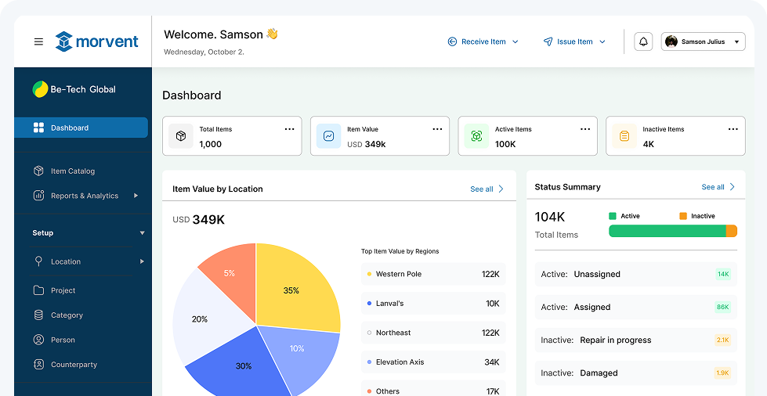767x396 pixels.
Task: Open Item Catalog from the sidebar
Action: point(72,171)
